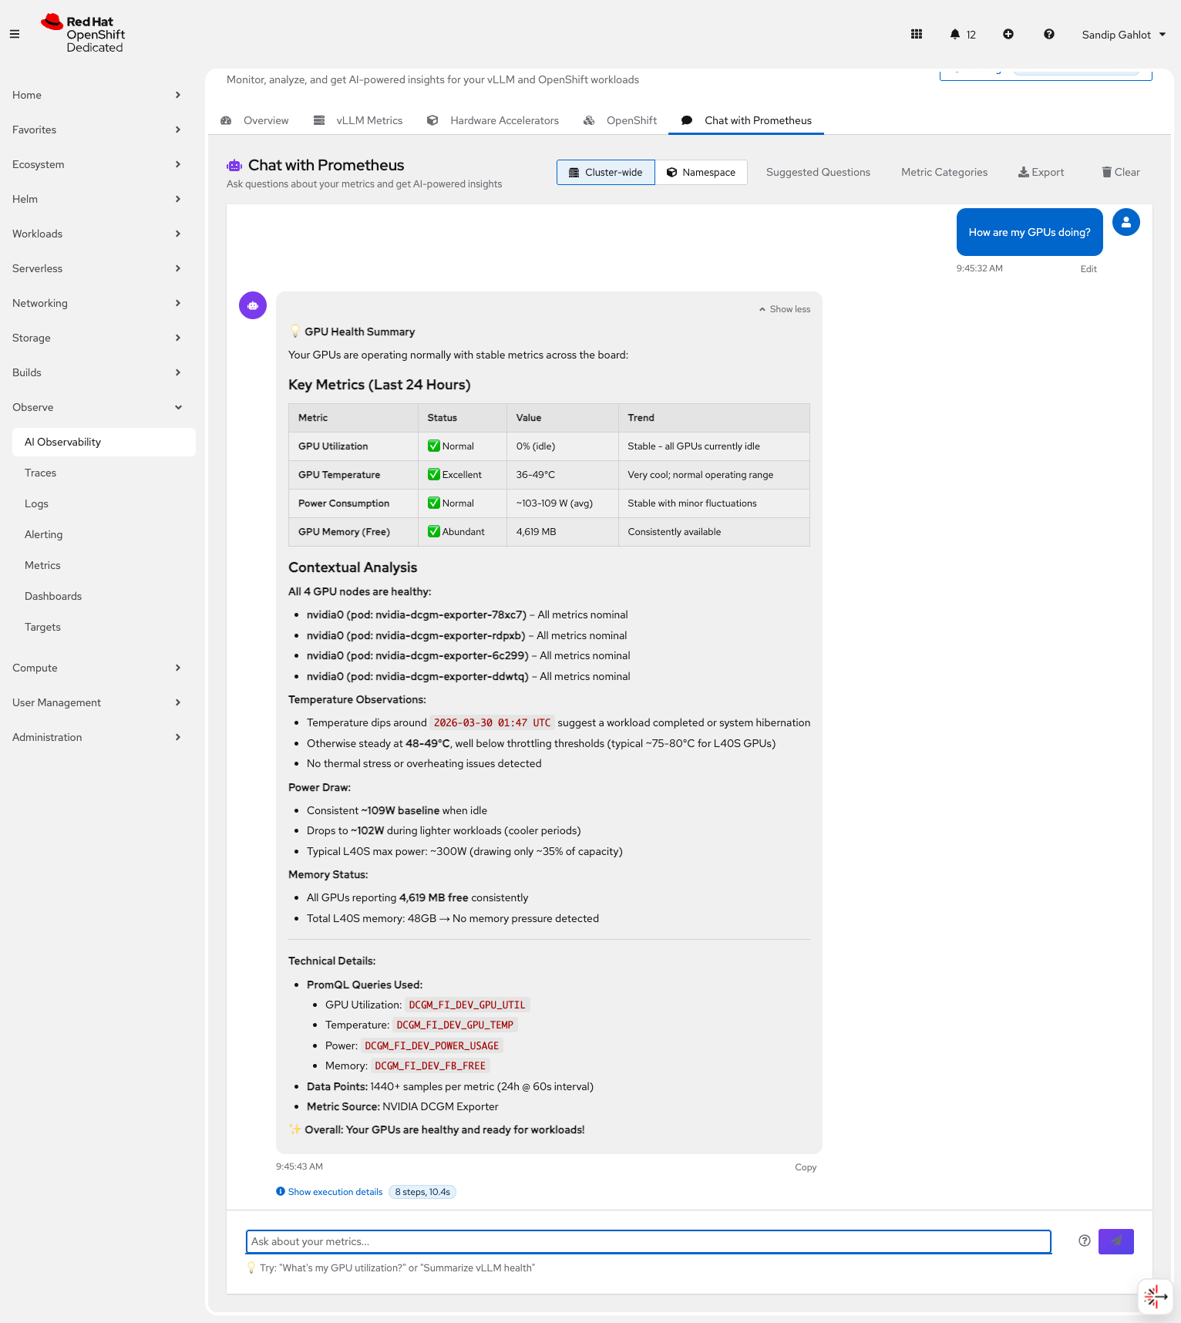
Task: Expand the Builds navigation section
Action: pos(96,372)
